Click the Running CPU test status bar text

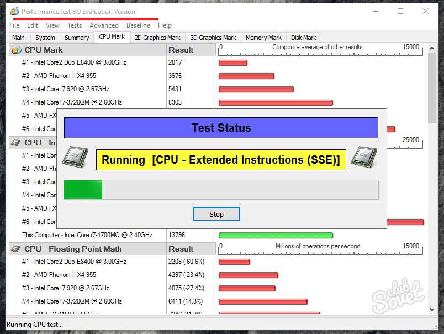coord(35,325)
